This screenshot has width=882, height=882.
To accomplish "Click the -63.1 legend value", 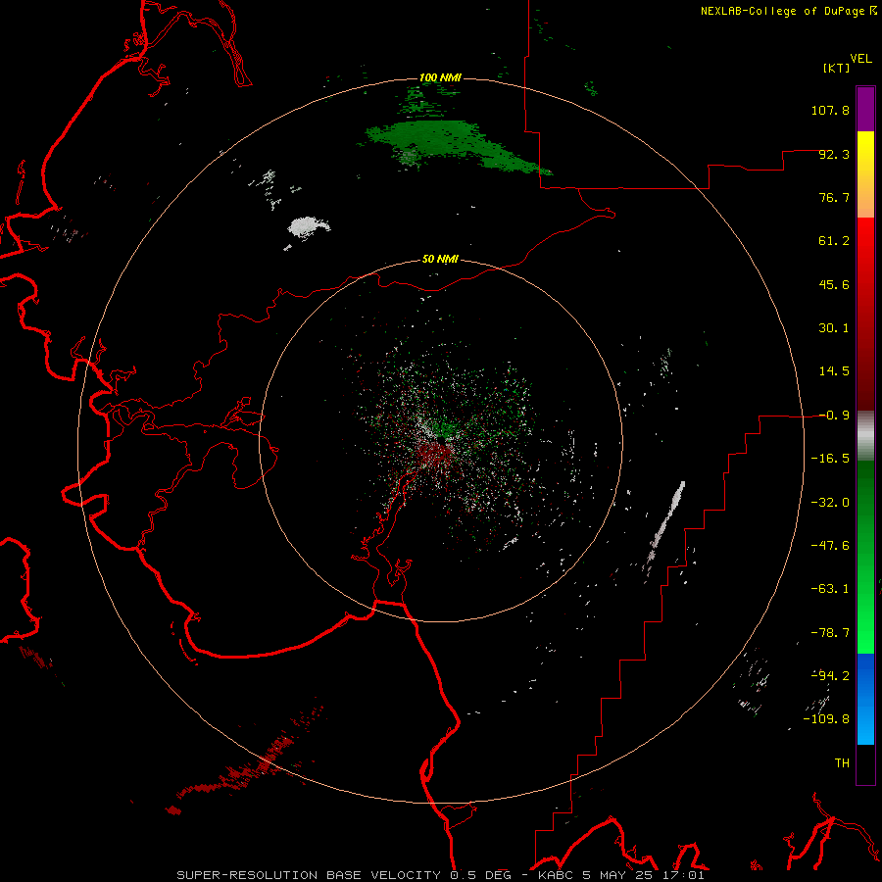I will (x=830, y=589).
